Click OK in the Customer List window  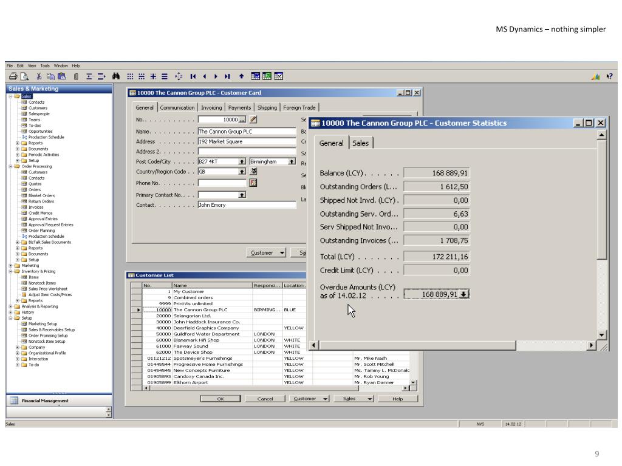pyautogui.click(x=220, y=399)
